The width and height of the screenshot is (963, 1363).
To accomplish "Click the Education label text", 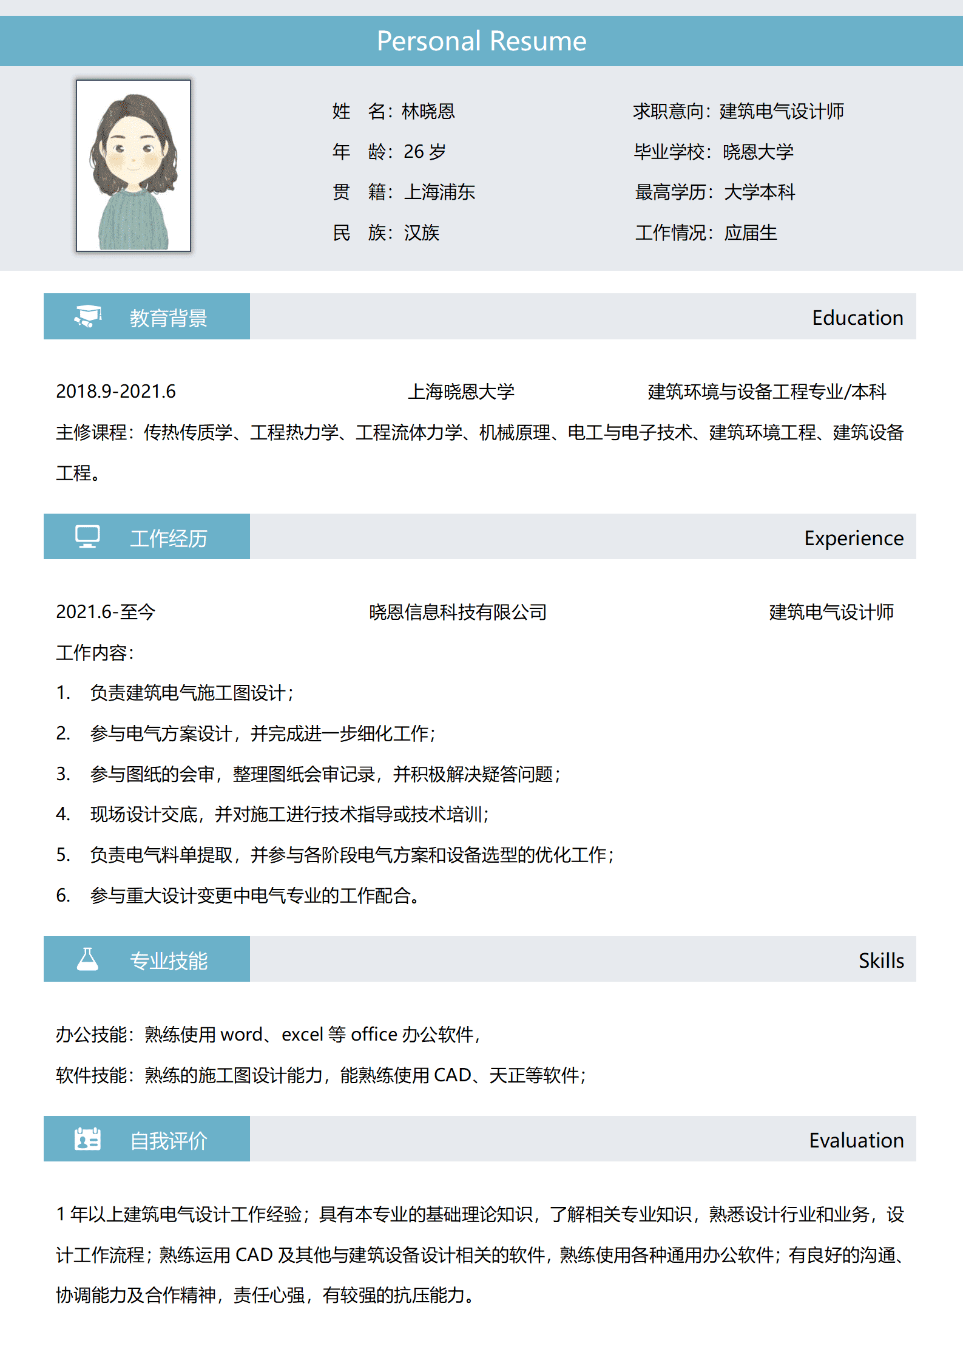I will 857,318.
